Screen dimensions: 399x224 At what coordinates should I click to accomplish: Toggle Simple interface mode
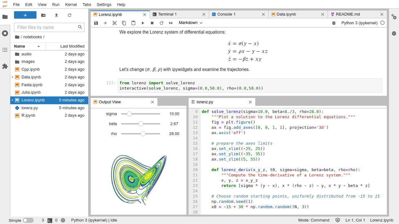pyautogui.click(x=28, y=220)
